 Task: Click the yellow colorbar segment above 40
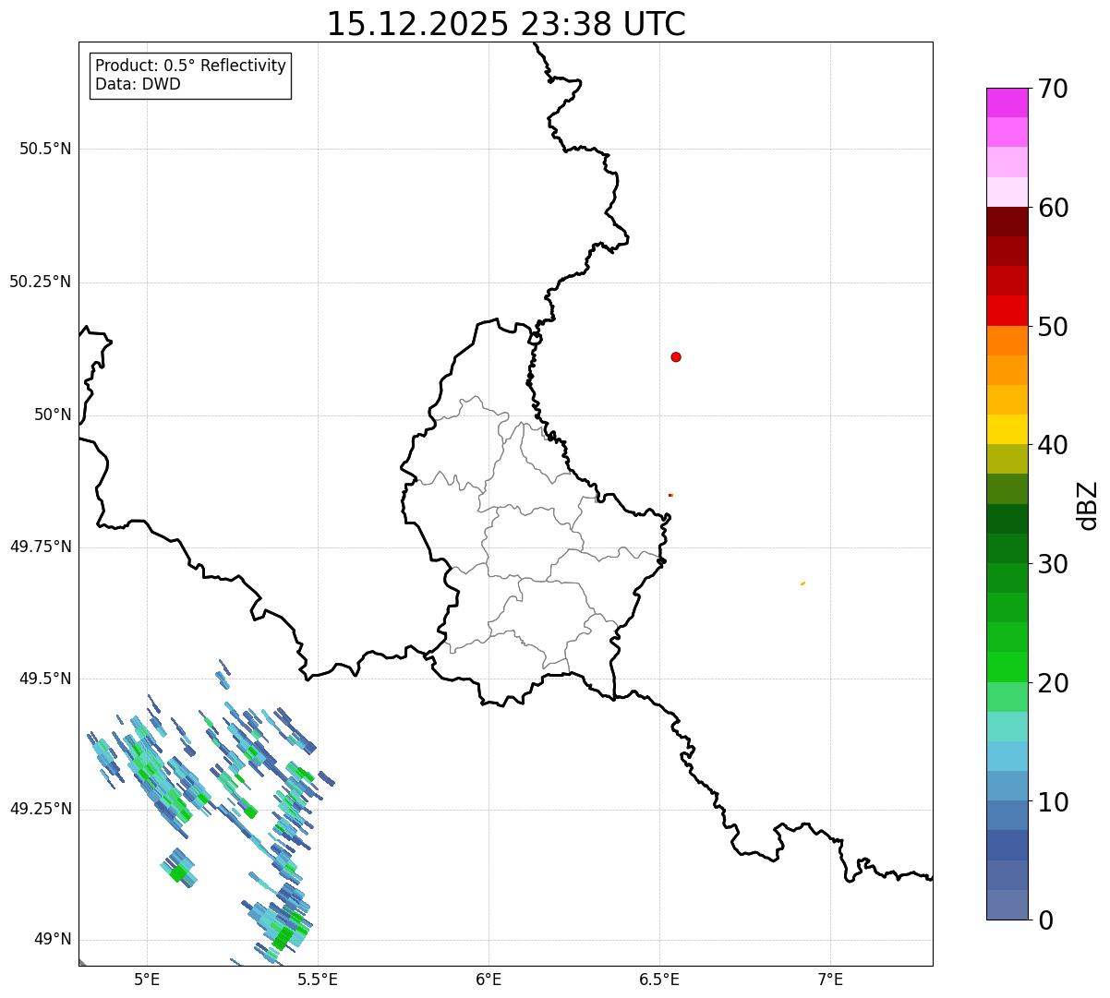click(x=1007, y=429)
